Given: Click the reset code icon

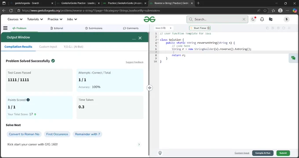Looking at the screenshot, I should click(284, 28).
